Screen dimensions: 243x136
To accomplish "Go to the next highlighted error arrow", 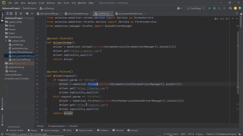I will 237,19.
